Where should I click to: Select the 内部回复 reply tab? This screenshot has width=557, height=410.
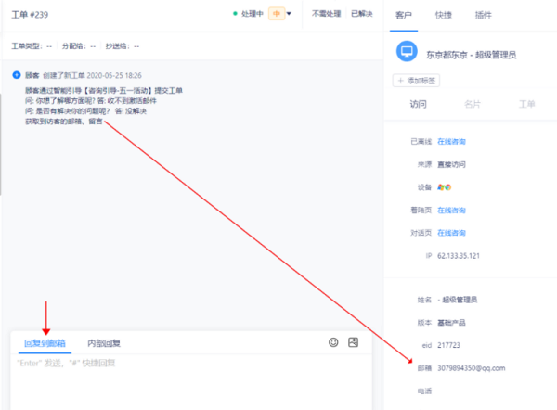pyautogui.click(x=104, y=343)
